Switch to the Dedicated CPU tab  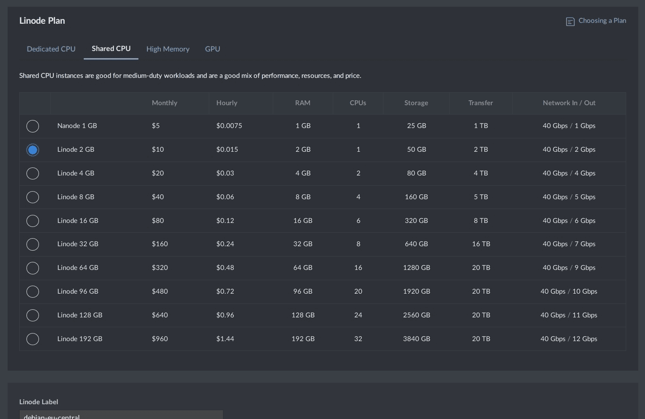click(x=51, y=49)
